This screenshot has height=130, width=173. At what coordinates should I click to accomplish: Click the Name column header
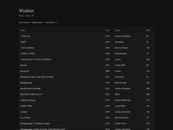coord(23,30)
